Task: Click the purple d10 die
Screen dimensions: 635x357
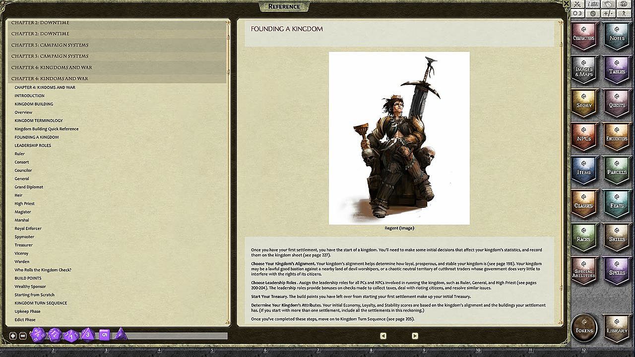Action: pyautogui.click(x=71, y=336)
